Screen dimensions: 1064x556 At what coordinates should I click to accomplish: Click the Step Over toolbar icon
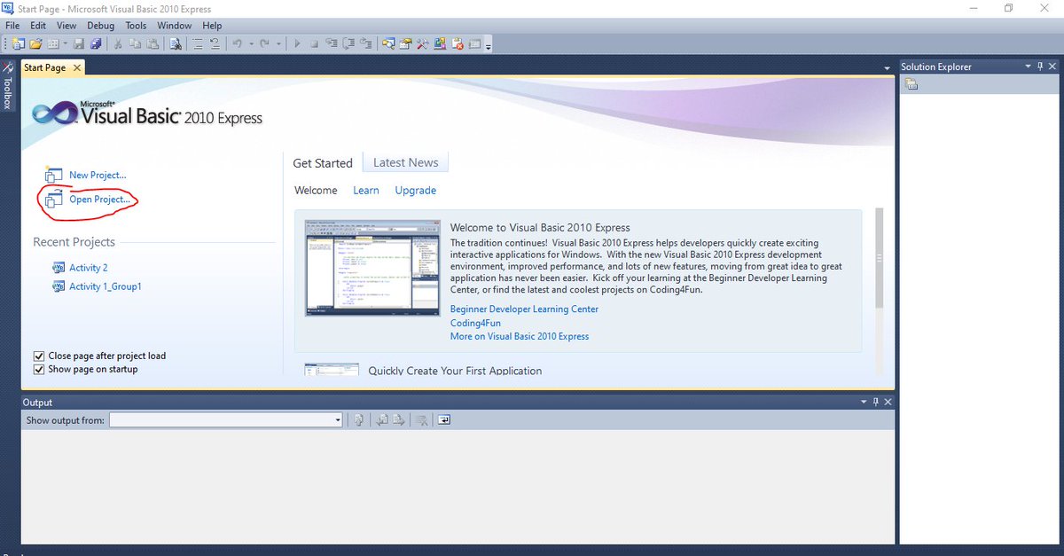pyautogui.click(x=348, y=43)
